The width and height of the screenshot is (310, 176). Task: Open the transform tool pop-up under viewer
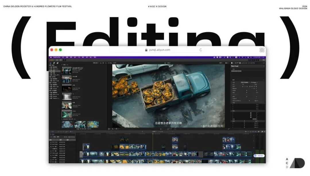pos(109,129)
